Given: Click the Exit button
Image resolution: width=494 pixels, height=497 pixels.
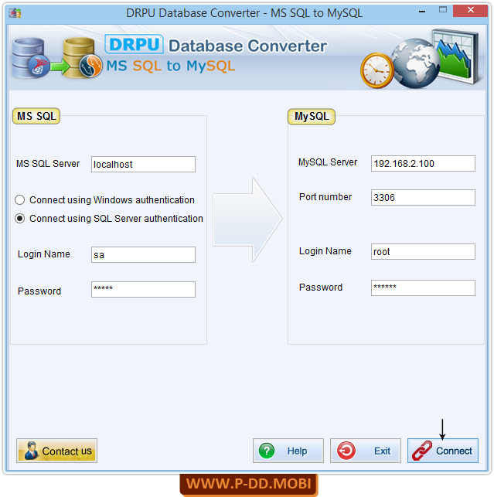Looking at the screenshot, I should pos(365,451).
